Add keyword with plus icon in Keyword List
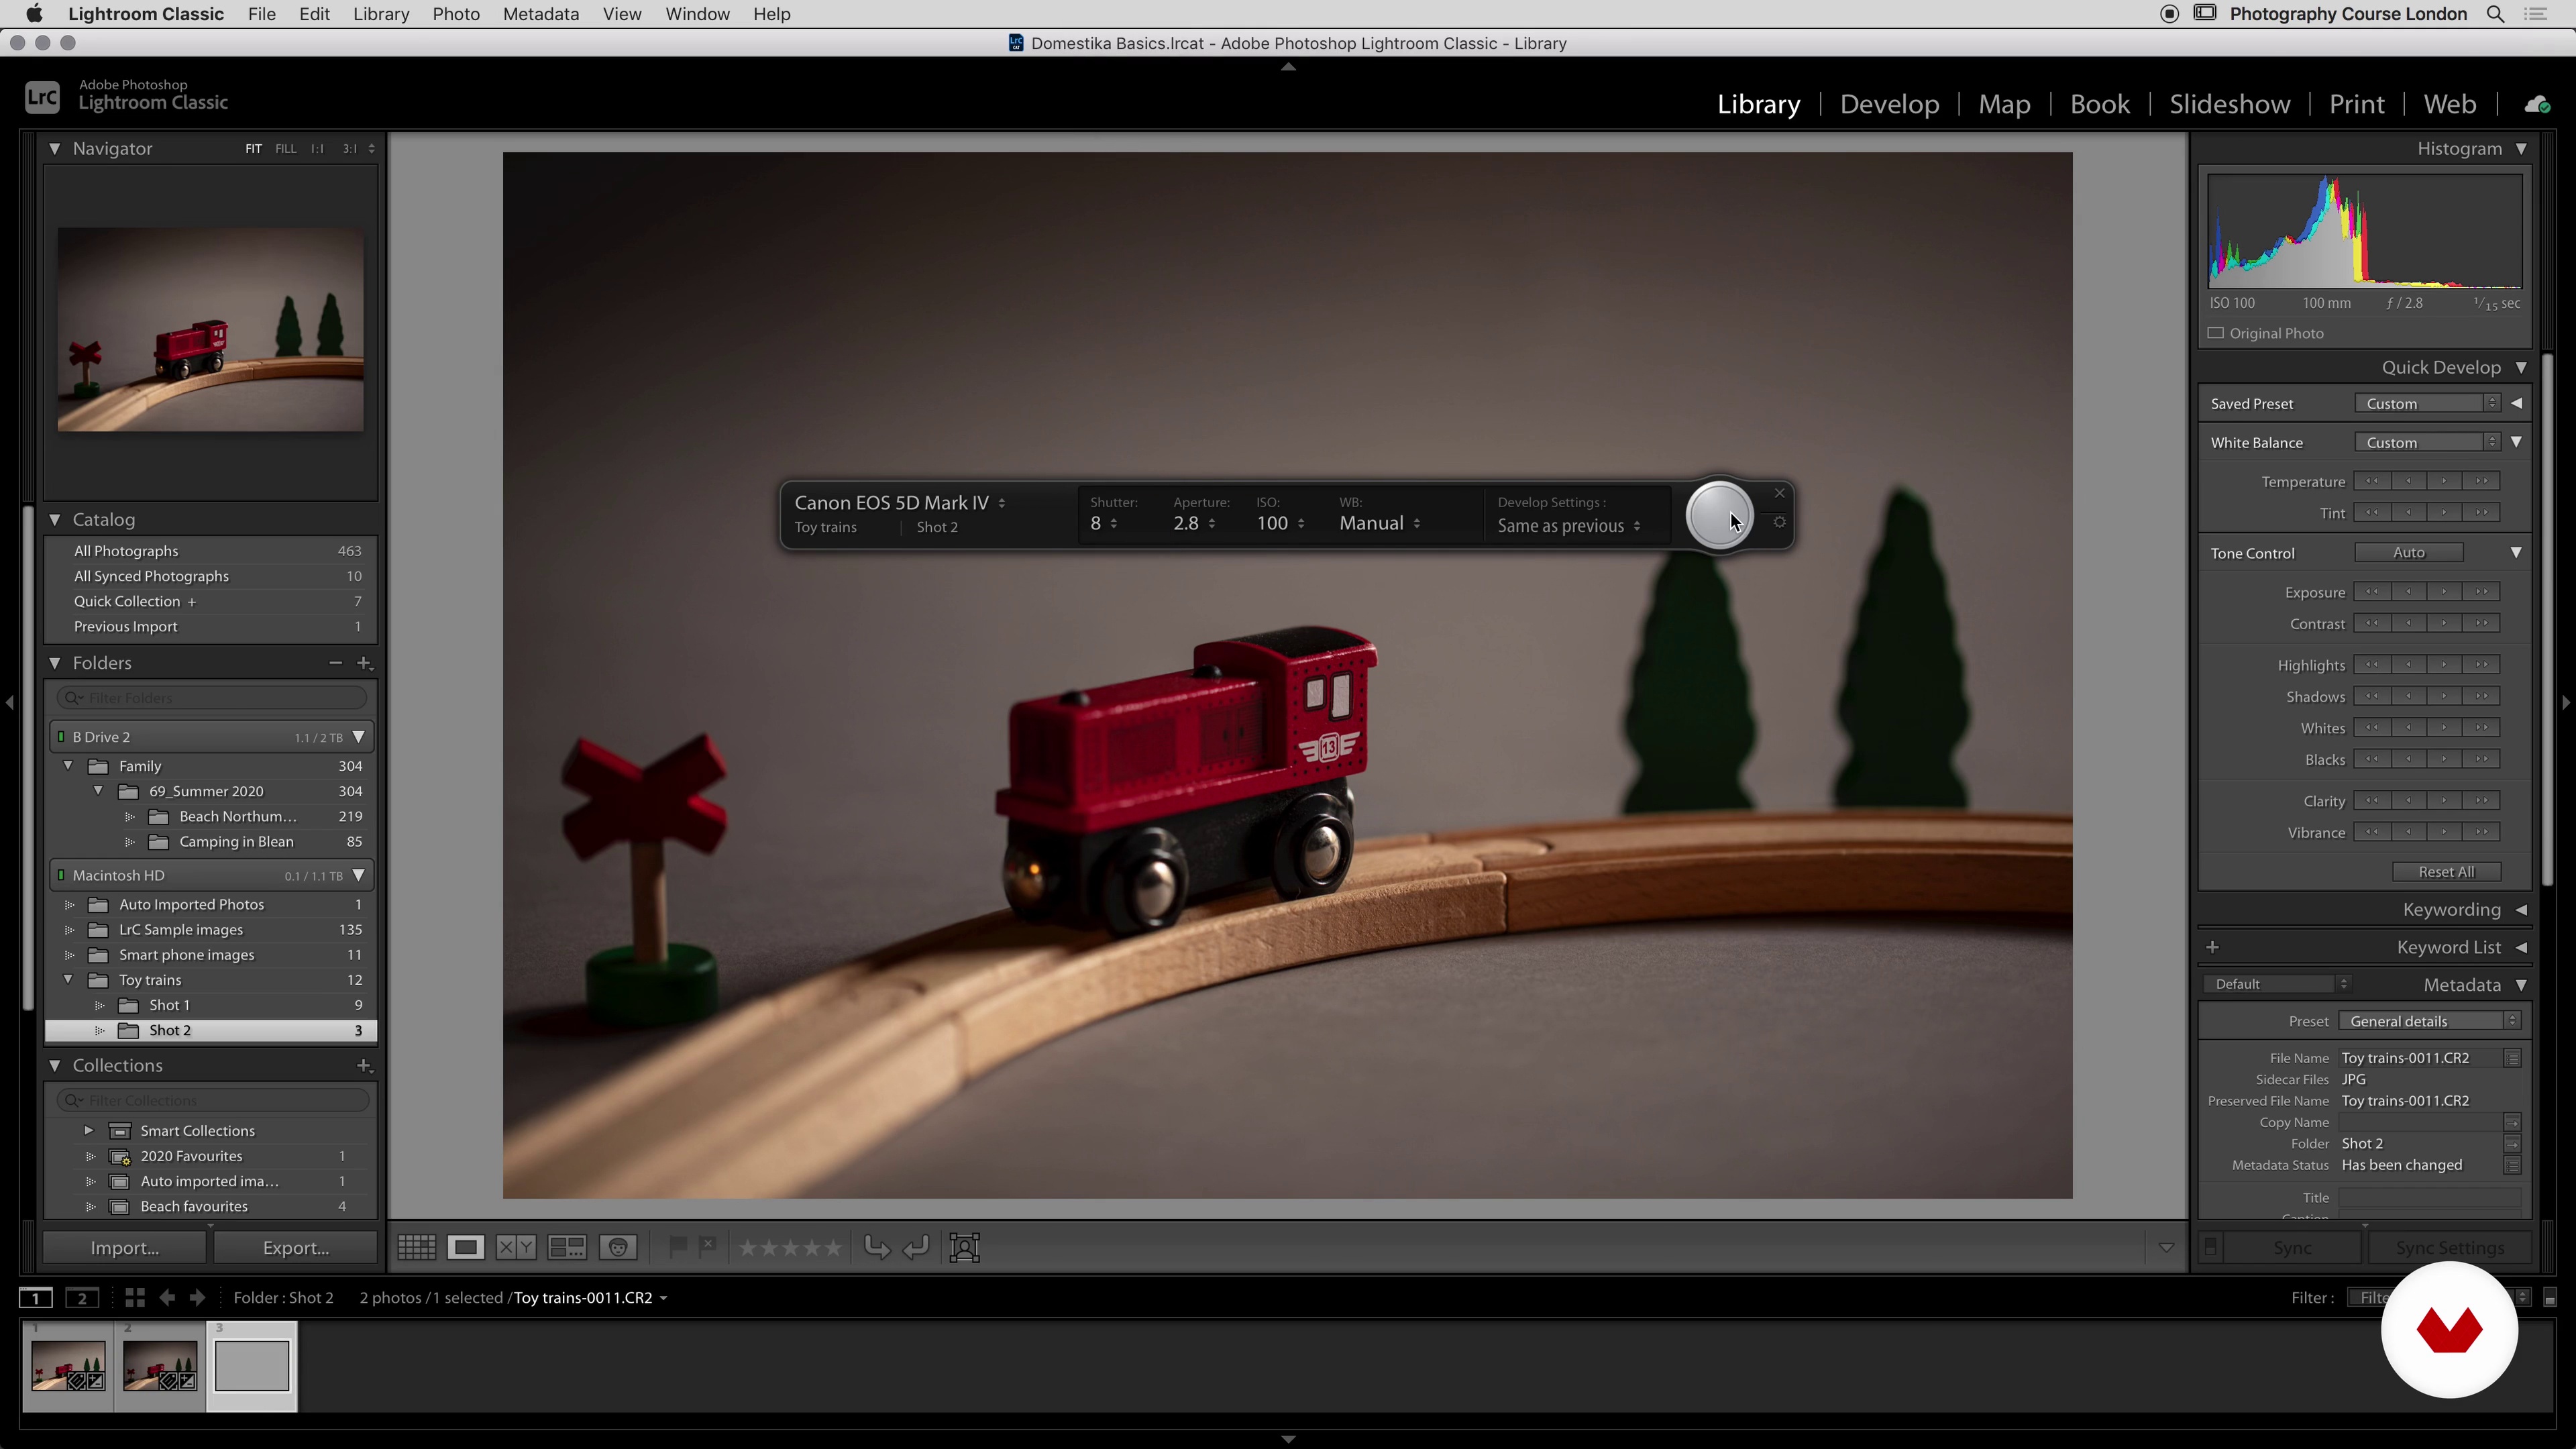 2212,947
